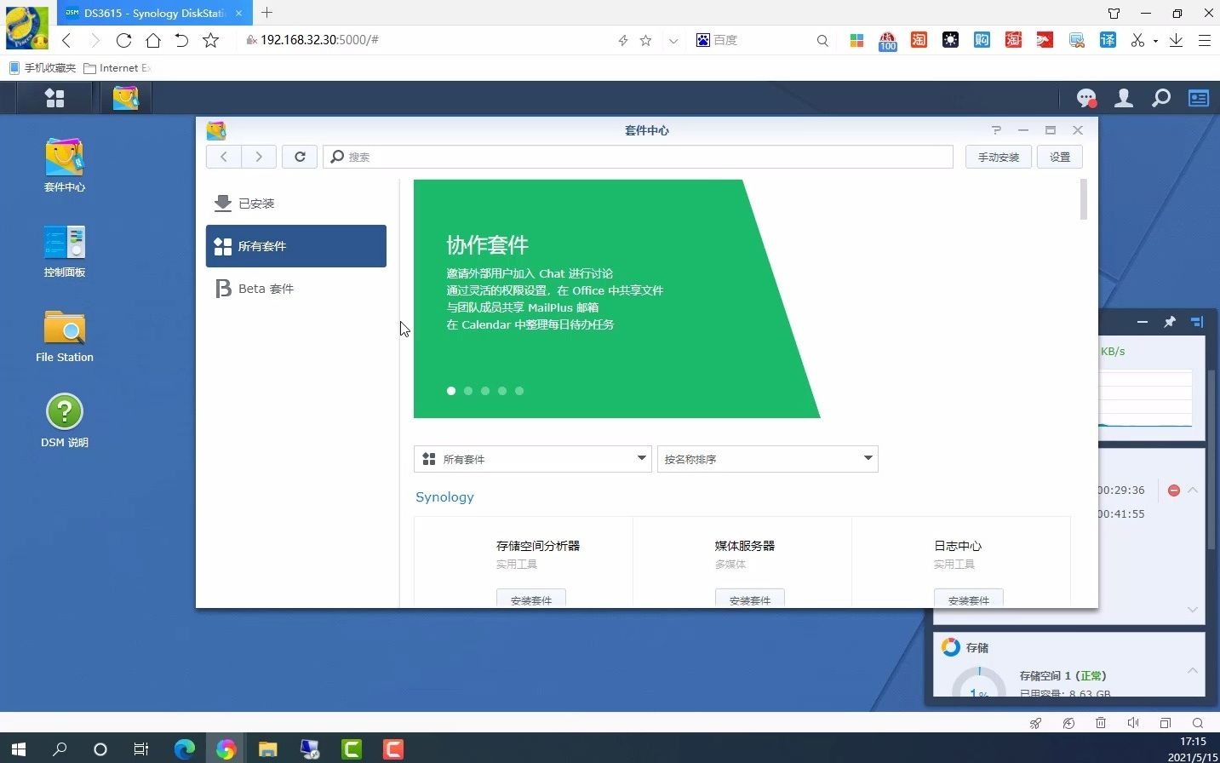The width and height of the screenshot is (1220, 763).
Task: Click the browser home button
Action: pyautogui.click(x=153, y=40)
